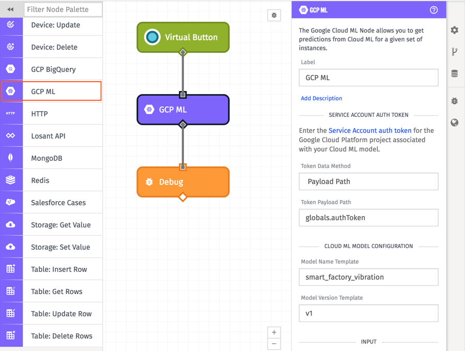This screenshot has width=465, height=351.
Task: Select Salesforce Cases in the palette
Action: tap(58, 203)
